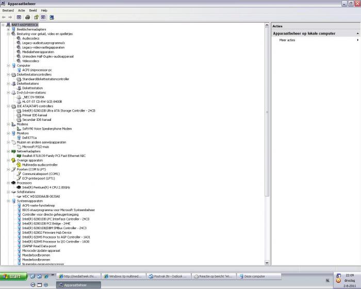Image resolution: width=361 pixels, height=289 pixels.
Task: Click the Dell E771a monitor icon
Action: click(19, 138)
